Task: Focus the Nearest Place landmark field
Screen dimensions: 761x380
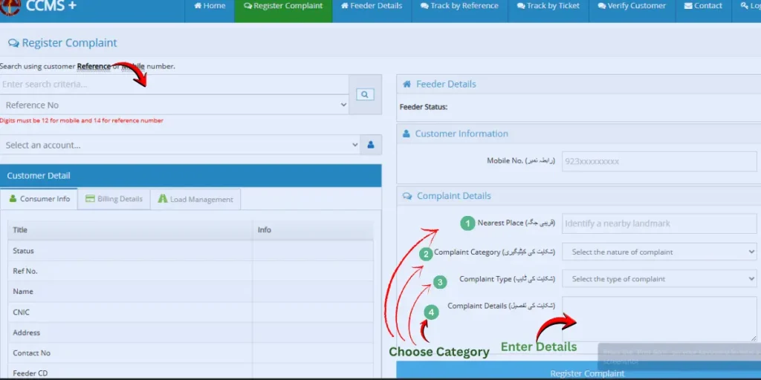Action: coord(660,224)
